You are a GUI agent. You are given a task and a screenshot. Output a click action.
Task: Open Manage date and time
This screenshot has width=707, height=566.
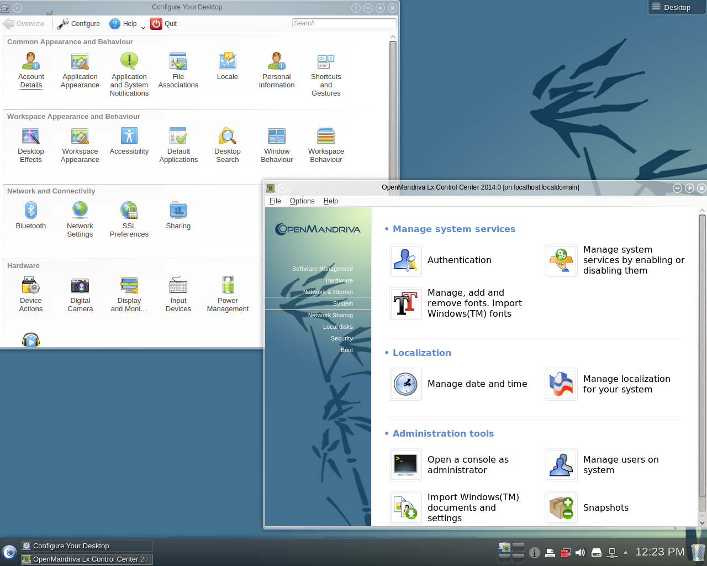pos(458,384)
